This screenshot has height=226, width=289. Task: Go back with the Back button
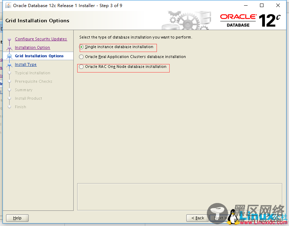(x=198, y=218)
